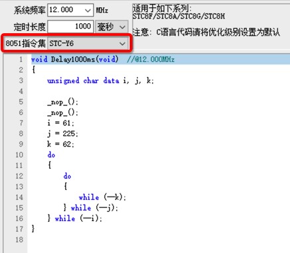The height and width of the screenshot is (253, 290).
Task: Click the outer 'do' keyword on line 10
Action: coord(51,155)
